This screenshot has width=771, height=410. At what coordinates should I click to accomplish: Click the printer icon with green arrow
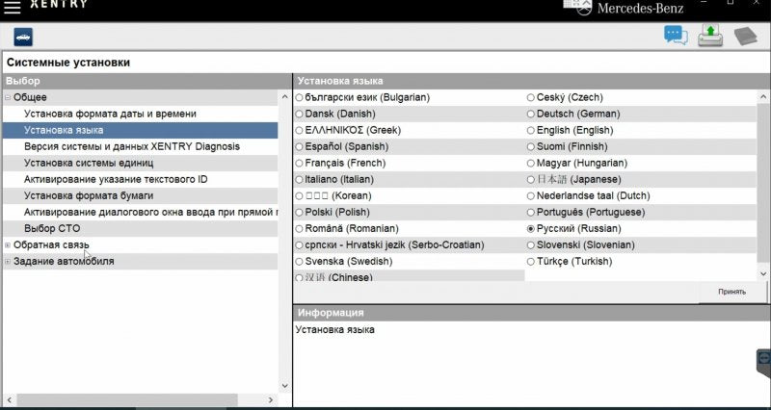click(710, 37)
